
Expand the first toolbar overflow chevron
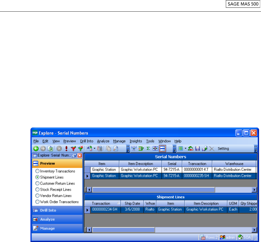(x=128, y=148)
